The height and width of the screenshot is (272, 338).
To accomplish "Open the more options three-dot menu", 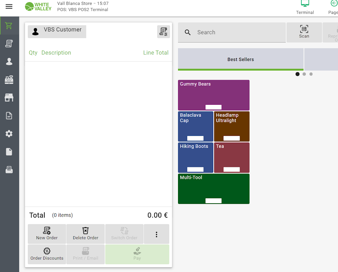I will pyautogui.click(x=156, y=234).
